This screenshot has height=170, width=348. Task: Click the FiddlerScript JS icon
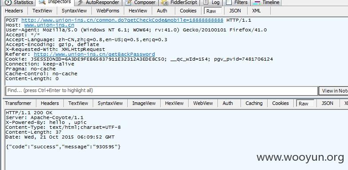(x=164, y=3)
